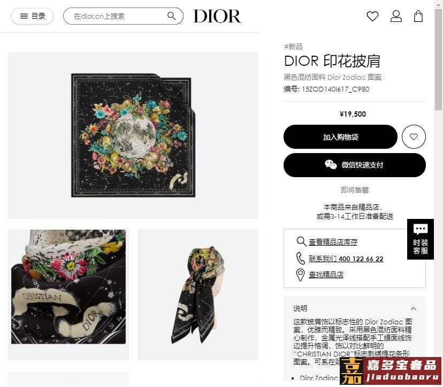Open the tied headscarf product thumbnail
The image size is (443, 387).
(198, 295)
